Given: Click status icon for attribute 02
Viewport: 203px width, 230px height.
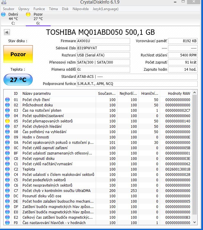Looking at the screenshot, I should (7, 105).
